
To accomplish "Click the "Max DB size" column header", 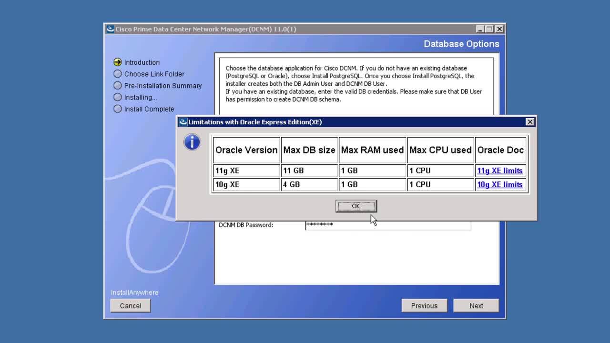I will 309,150.
